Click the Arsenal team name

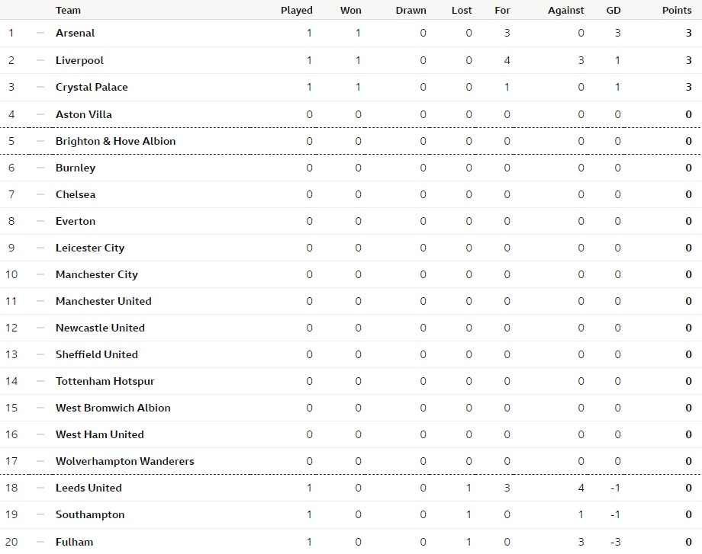75,33
